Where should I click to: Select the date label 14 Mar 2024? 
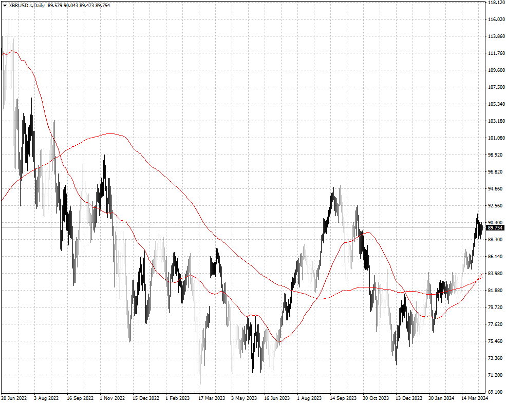(475, 398)
